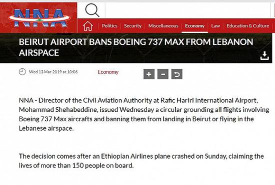Click the Beirut Airport headline text
The height and width of the screenshot is (185, 275).
136,47
